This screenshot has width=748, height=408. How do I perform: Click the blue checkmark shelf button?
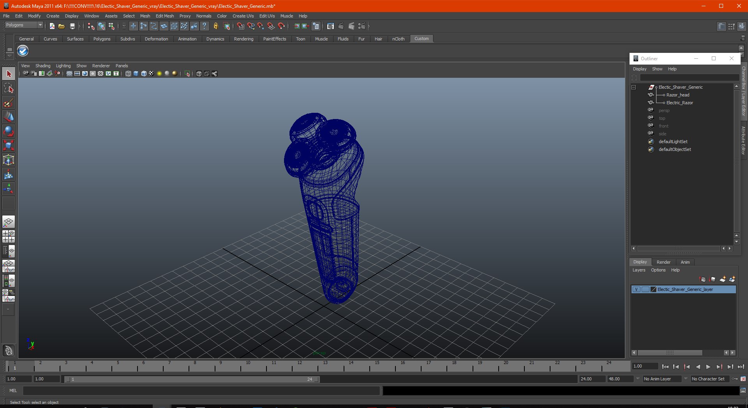tap(23, 51)
